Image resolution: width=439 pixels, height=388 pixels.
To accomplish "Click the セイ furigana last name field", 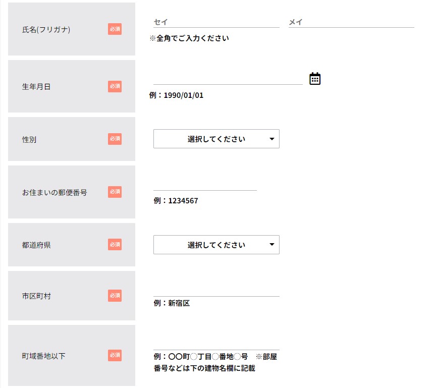I will click(216, 22).
